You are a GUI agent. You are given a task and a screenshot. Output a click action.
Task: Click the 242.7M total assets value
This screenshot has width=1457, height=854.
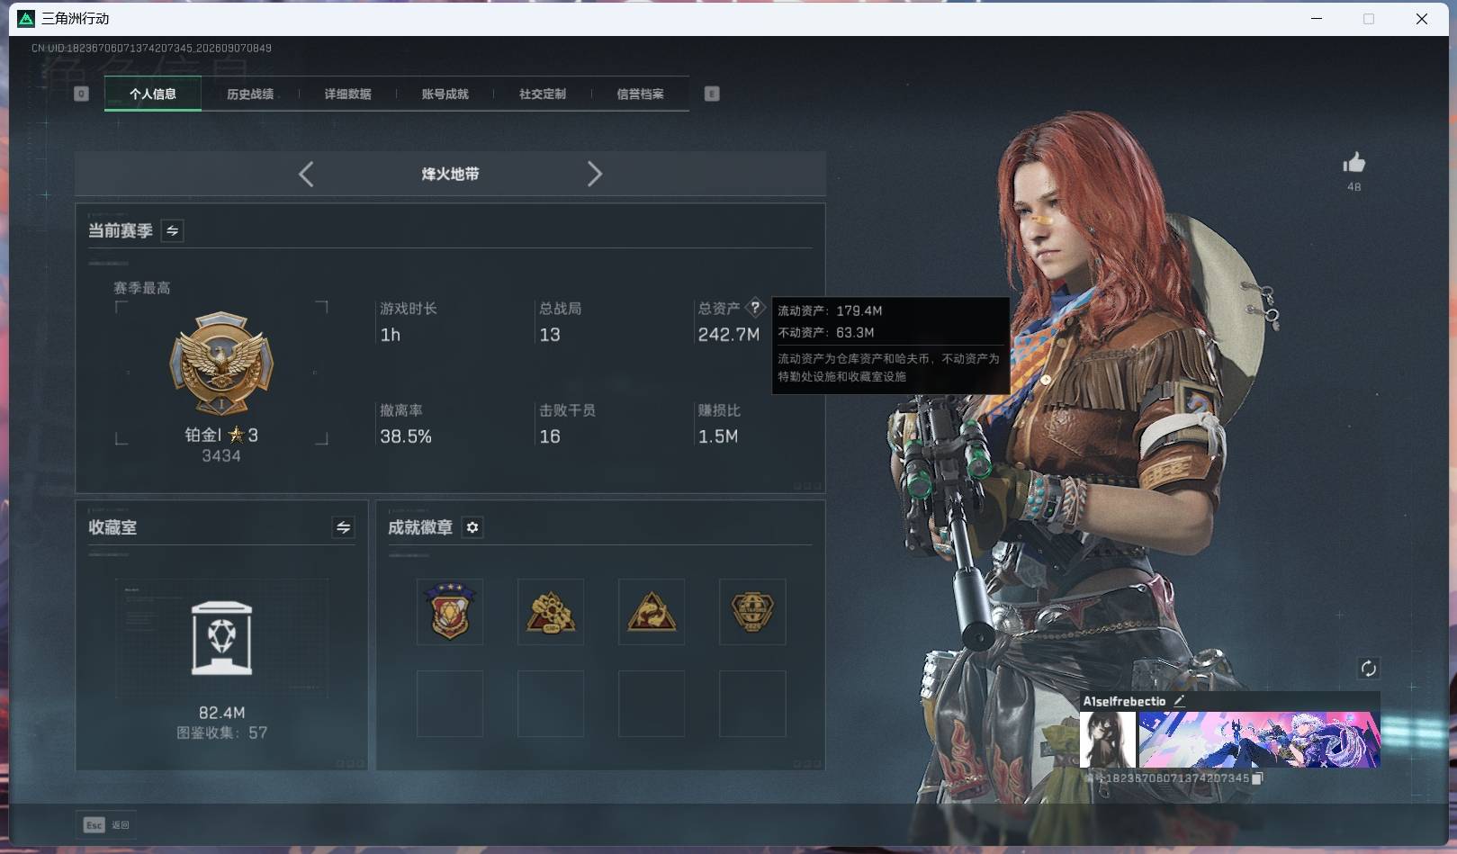tap(729, 335)
